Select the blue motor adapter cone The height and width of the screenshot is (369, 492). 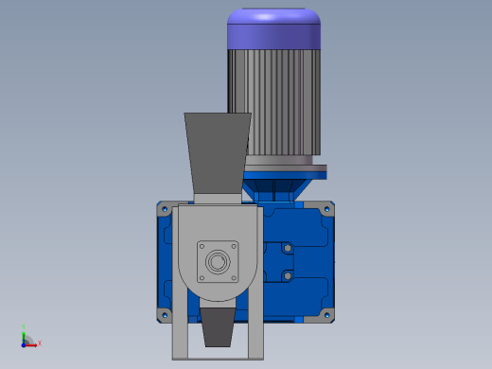(x=277, y=190)
